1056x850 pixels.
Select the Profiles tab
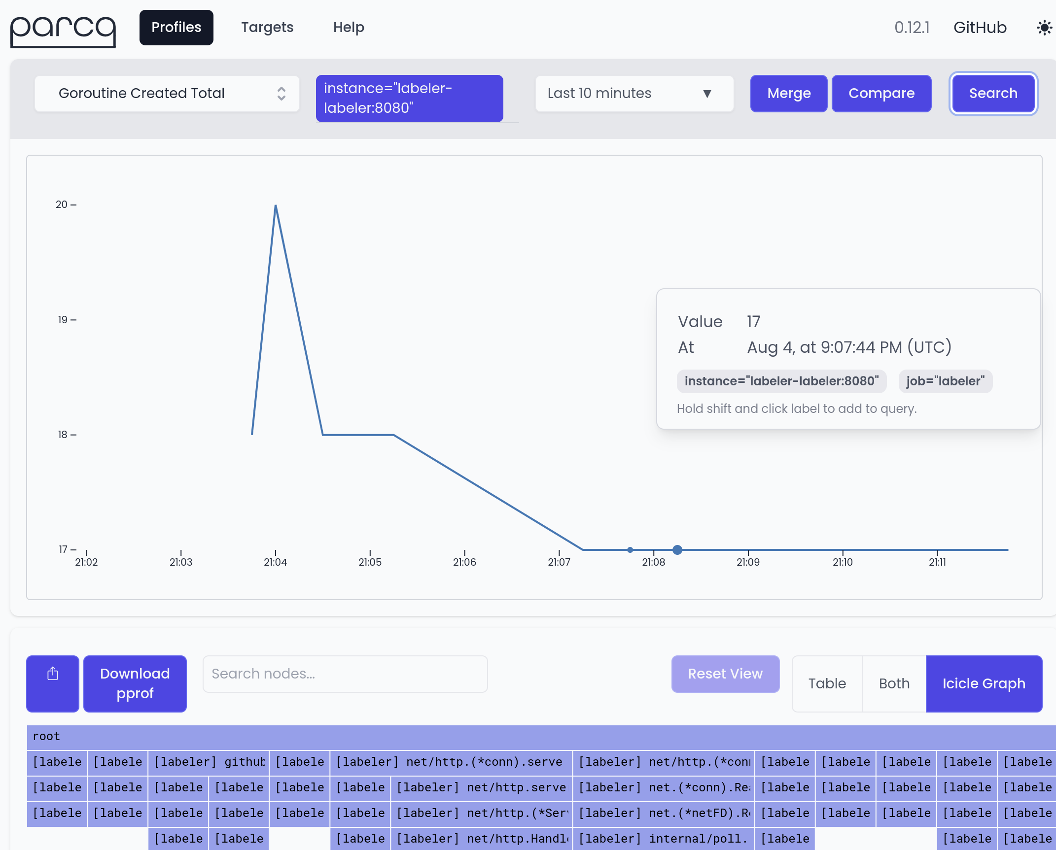pyautogui.click(x=176, y=28)
